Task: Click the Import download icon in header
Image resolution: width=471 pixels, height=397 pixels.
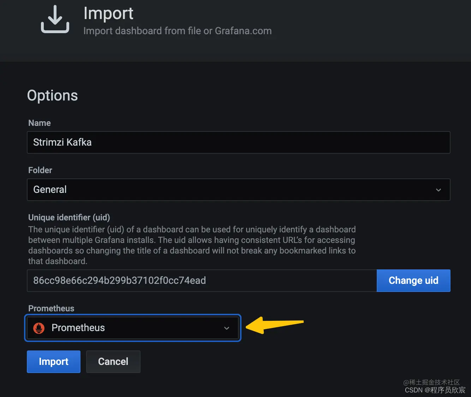Action: coord(55,19)
